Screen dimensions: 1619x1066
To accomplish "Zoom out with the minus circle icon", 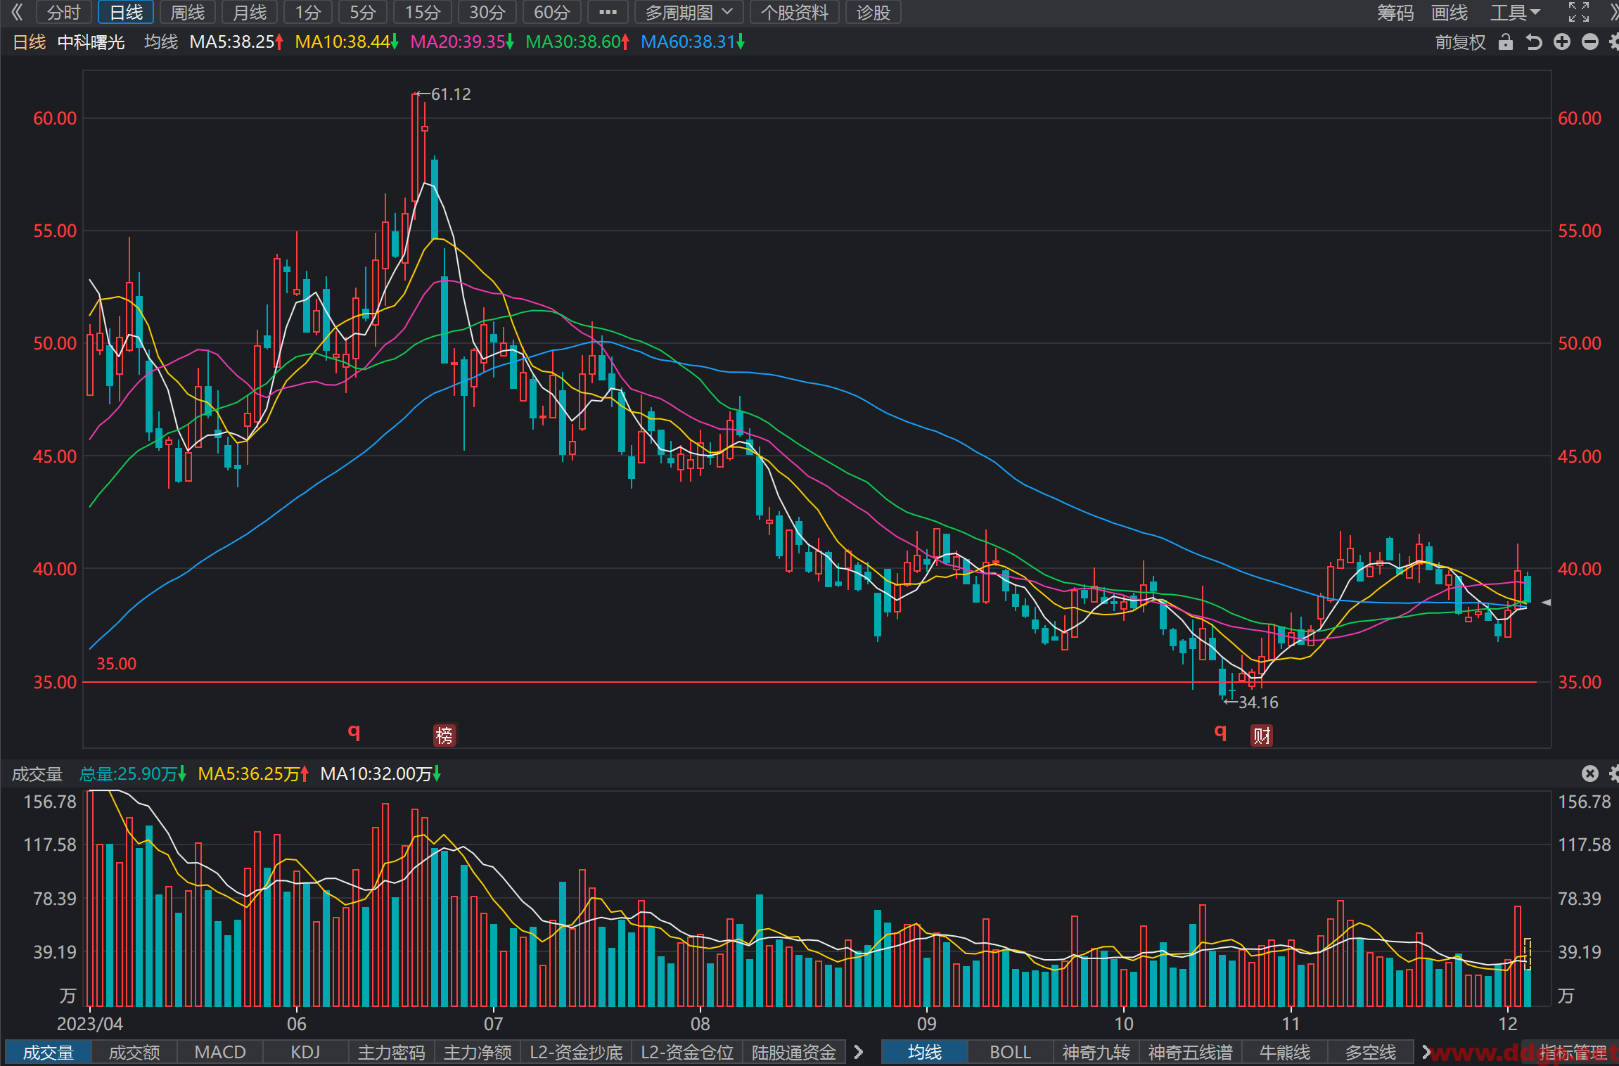I will [1590, 42].
